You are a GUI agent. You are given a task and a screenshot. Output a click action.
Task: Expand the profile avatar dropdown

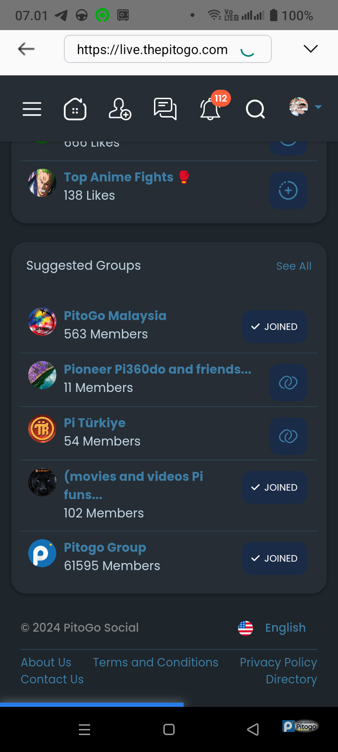click(x=305, y=107)
